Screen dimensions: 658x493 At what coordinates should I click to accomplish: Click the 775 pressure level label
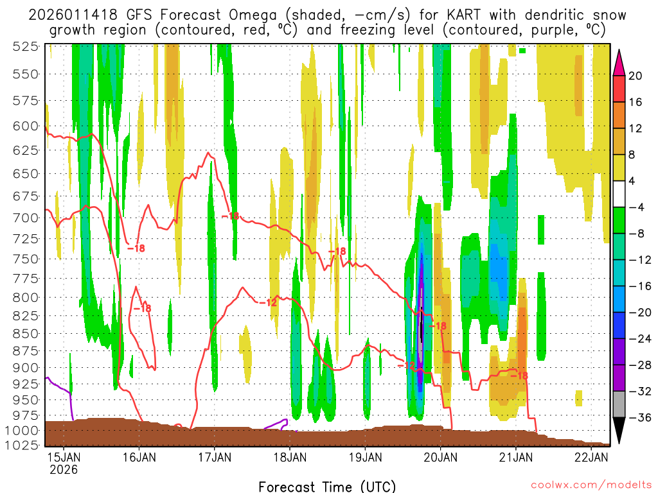pos(25,279)
